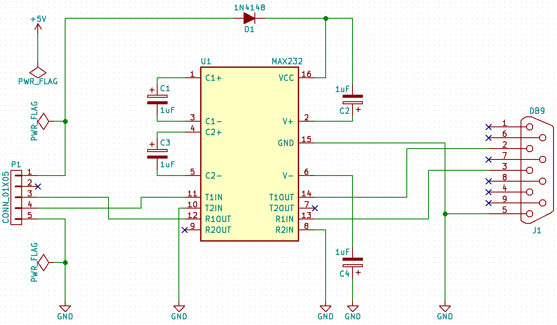Click the DB9 value label
The height and width of the screenshot is (325, 557).
point(537,111)
